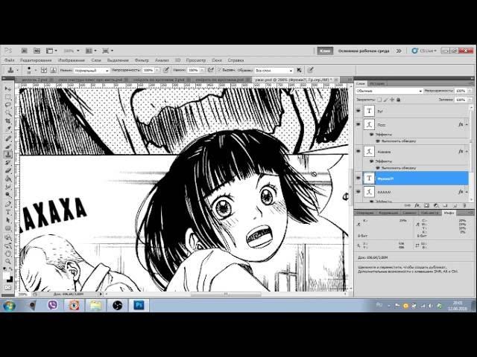This screenshot has width=477, height=357.
Task: Toggle stroke effect visibility under second layer
Action: 378,141
